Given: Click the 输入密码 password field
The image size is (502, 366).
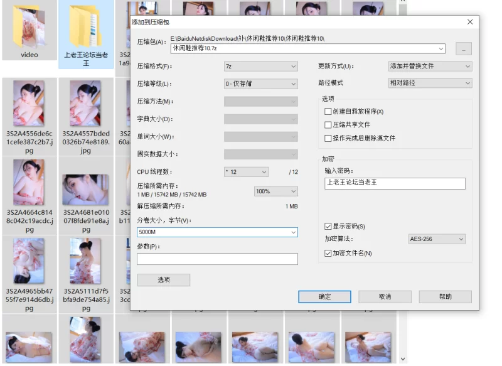Looking at the screenshot, I should tap(395, 183).
